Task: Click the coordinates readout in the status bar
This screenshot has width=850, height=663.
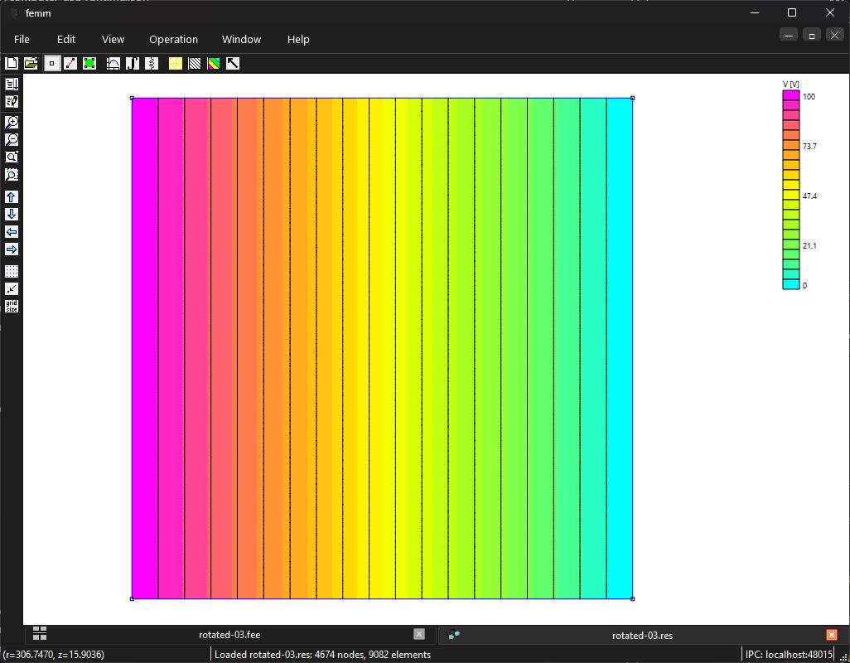Action: 54,655
